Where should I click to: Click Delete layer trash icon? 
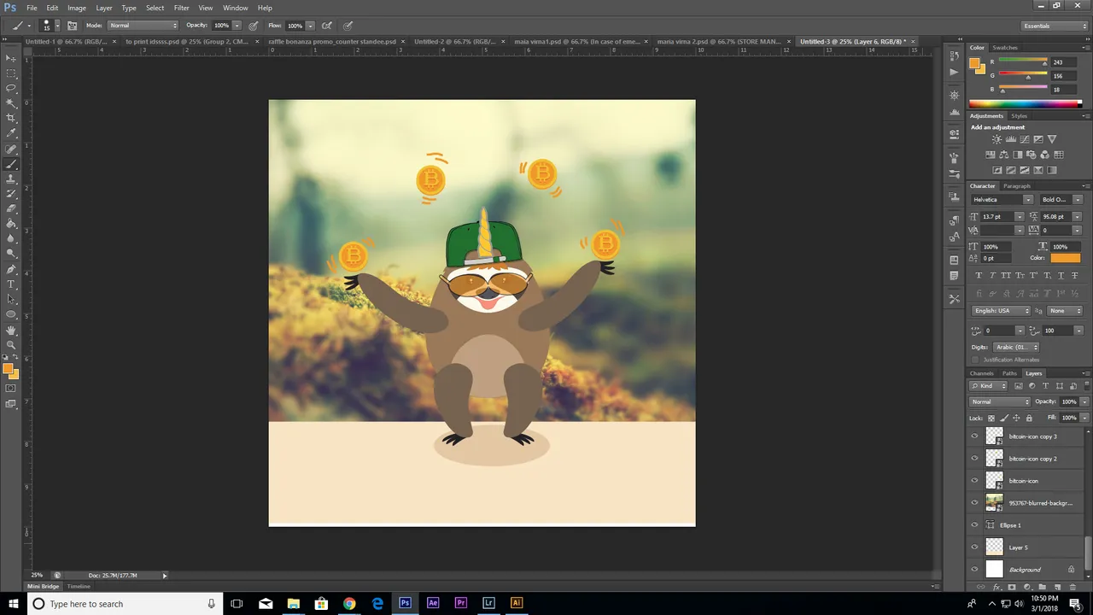[1073, 588]
